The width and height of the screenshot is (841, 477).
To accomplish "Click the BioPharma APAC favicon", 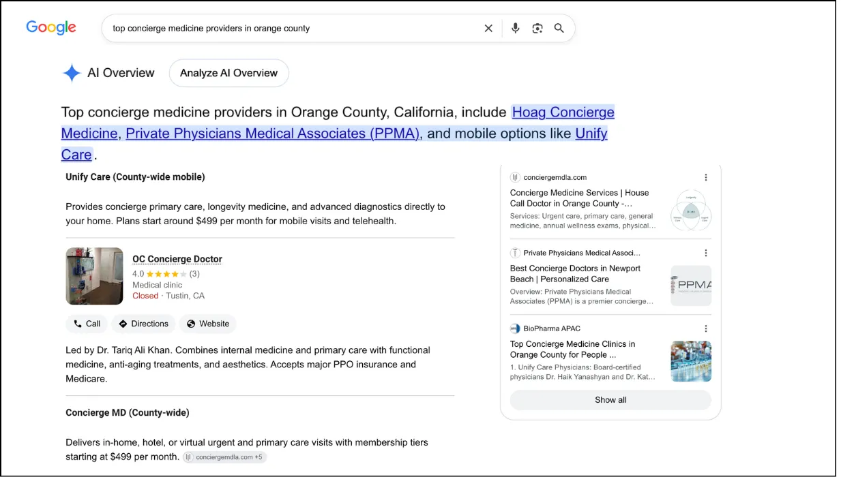I will [x=515, y=328].
